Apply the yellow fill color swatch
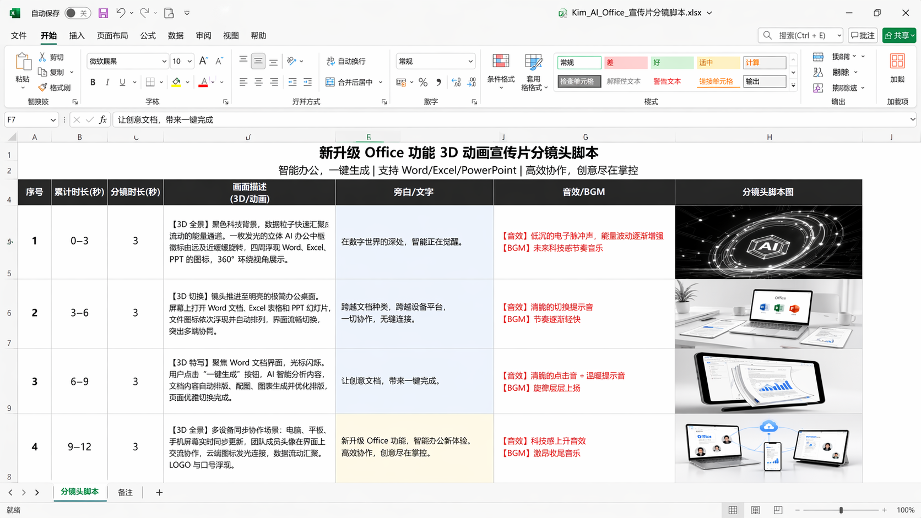 pyautogui.click(x=176, y=82)
